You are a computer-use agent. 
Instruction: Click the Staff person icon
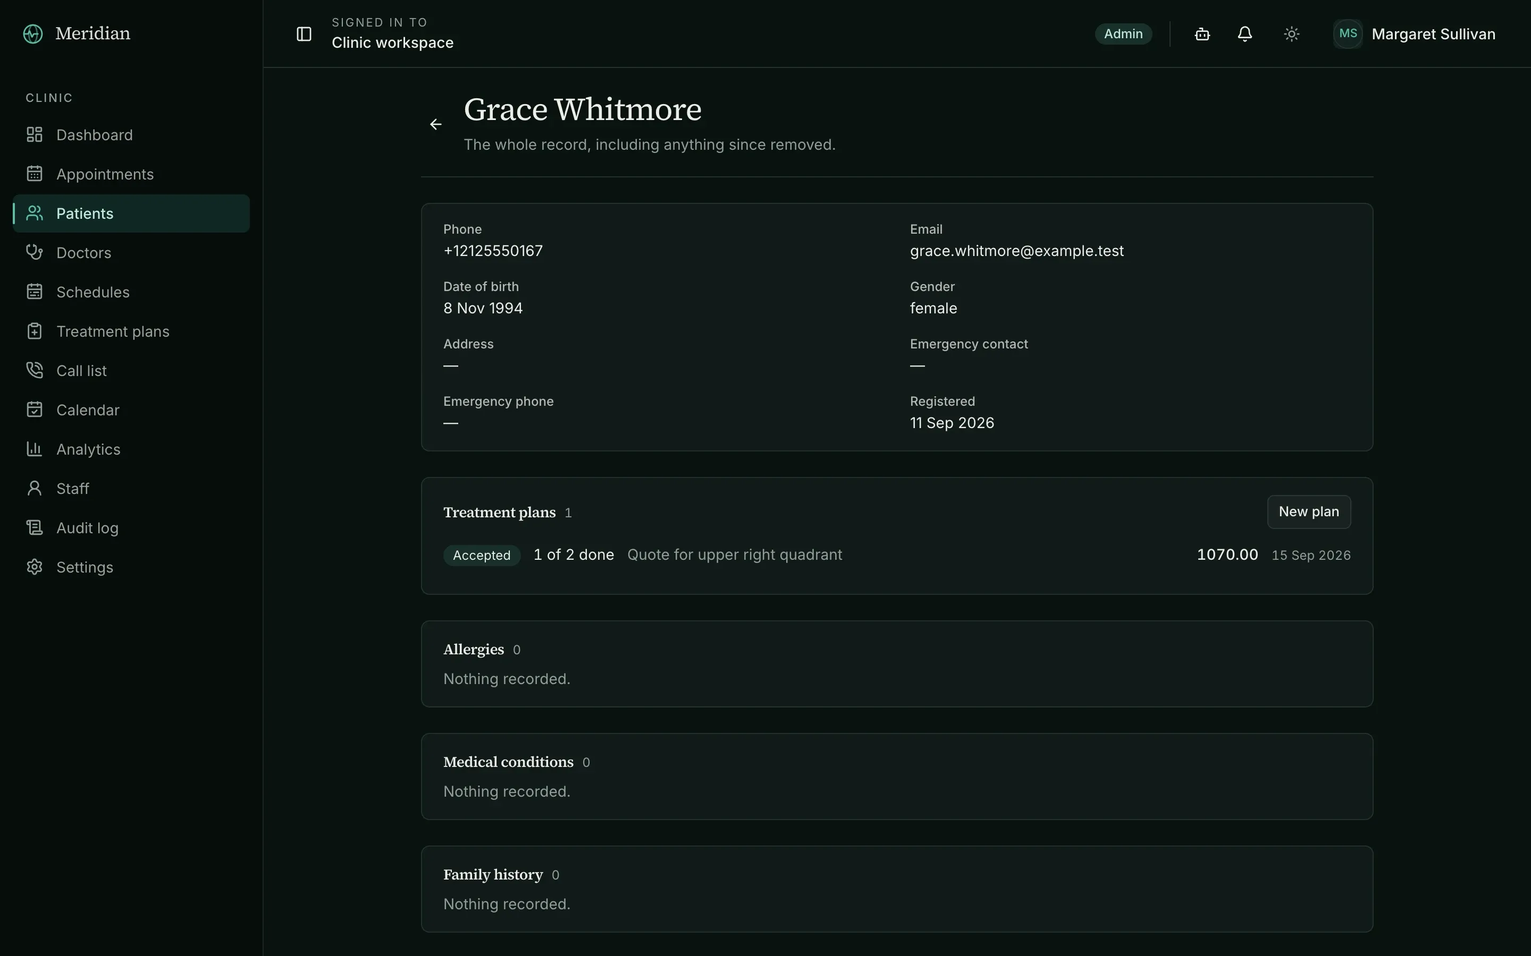(x=34, y=488)
